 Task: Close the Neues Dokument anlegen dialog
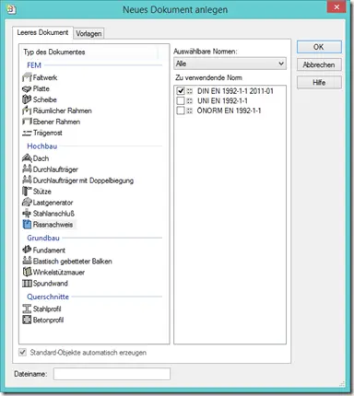click(336, 6)
